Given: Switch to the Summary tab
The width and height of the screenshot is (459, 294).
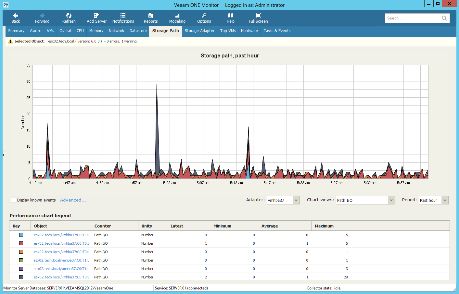Looking at the screenshot, I should pos(16,31).
